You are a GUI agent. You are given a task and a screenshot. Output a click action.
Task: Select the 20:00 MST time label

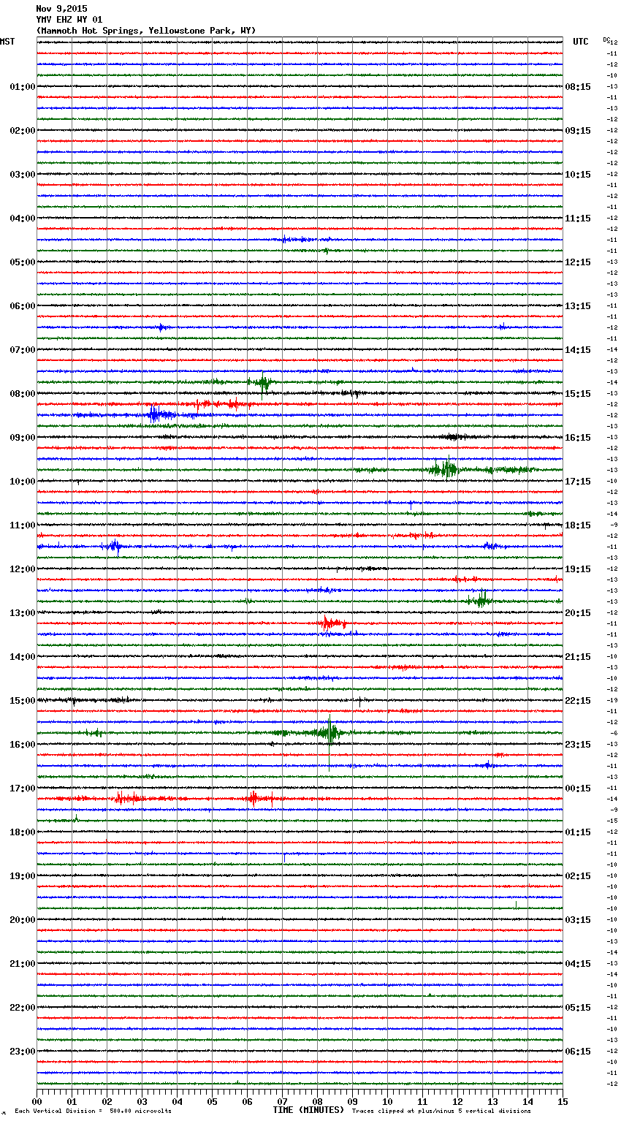click(x=23, y=920)
